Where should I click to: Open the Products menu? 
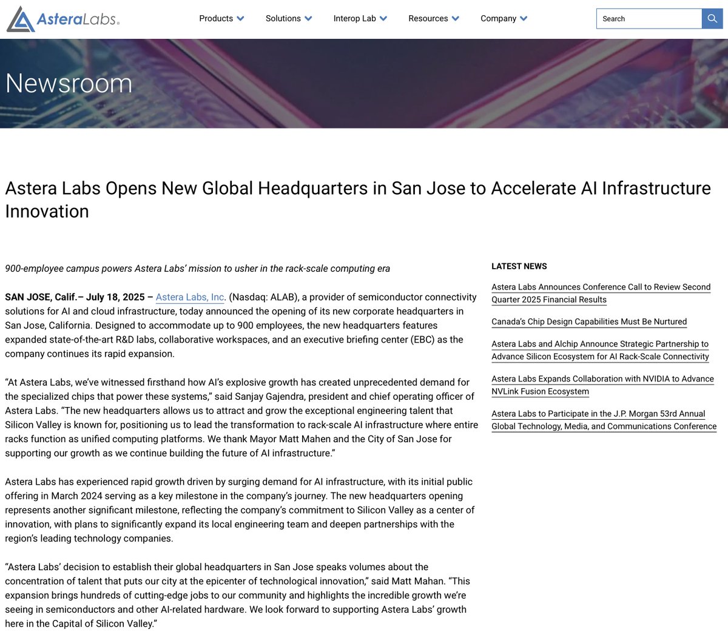click(216, 19)
